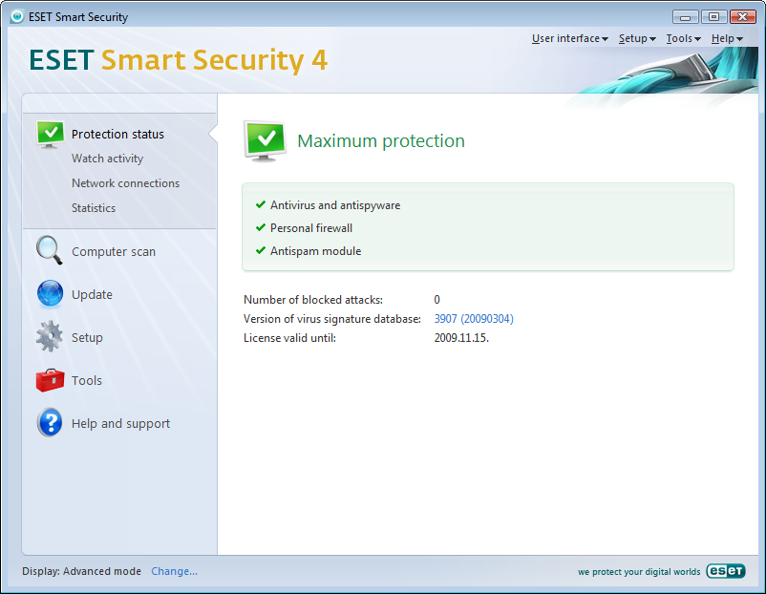
Task: Click the large Maximum protection monitor icon
Action: pos(265,141)
